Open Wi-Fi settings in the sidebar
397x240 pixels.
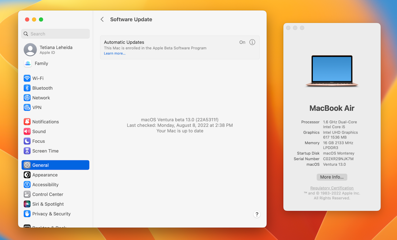coord(38,78)
